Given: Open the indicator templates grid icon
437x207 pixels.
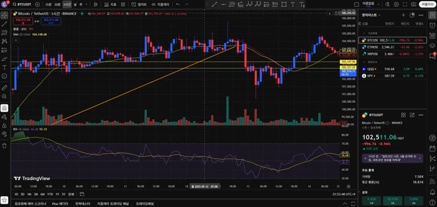Looking at the screenshot, I should [123, 4].
